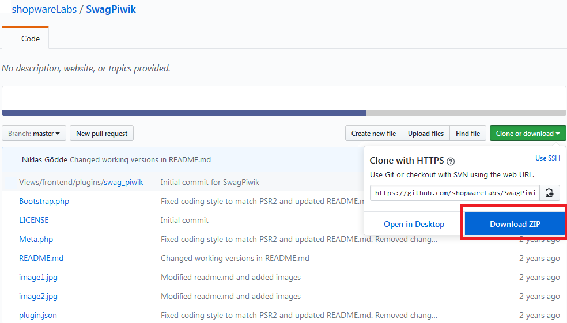
Task: Open plugin.json file
Action: (38, 315)
